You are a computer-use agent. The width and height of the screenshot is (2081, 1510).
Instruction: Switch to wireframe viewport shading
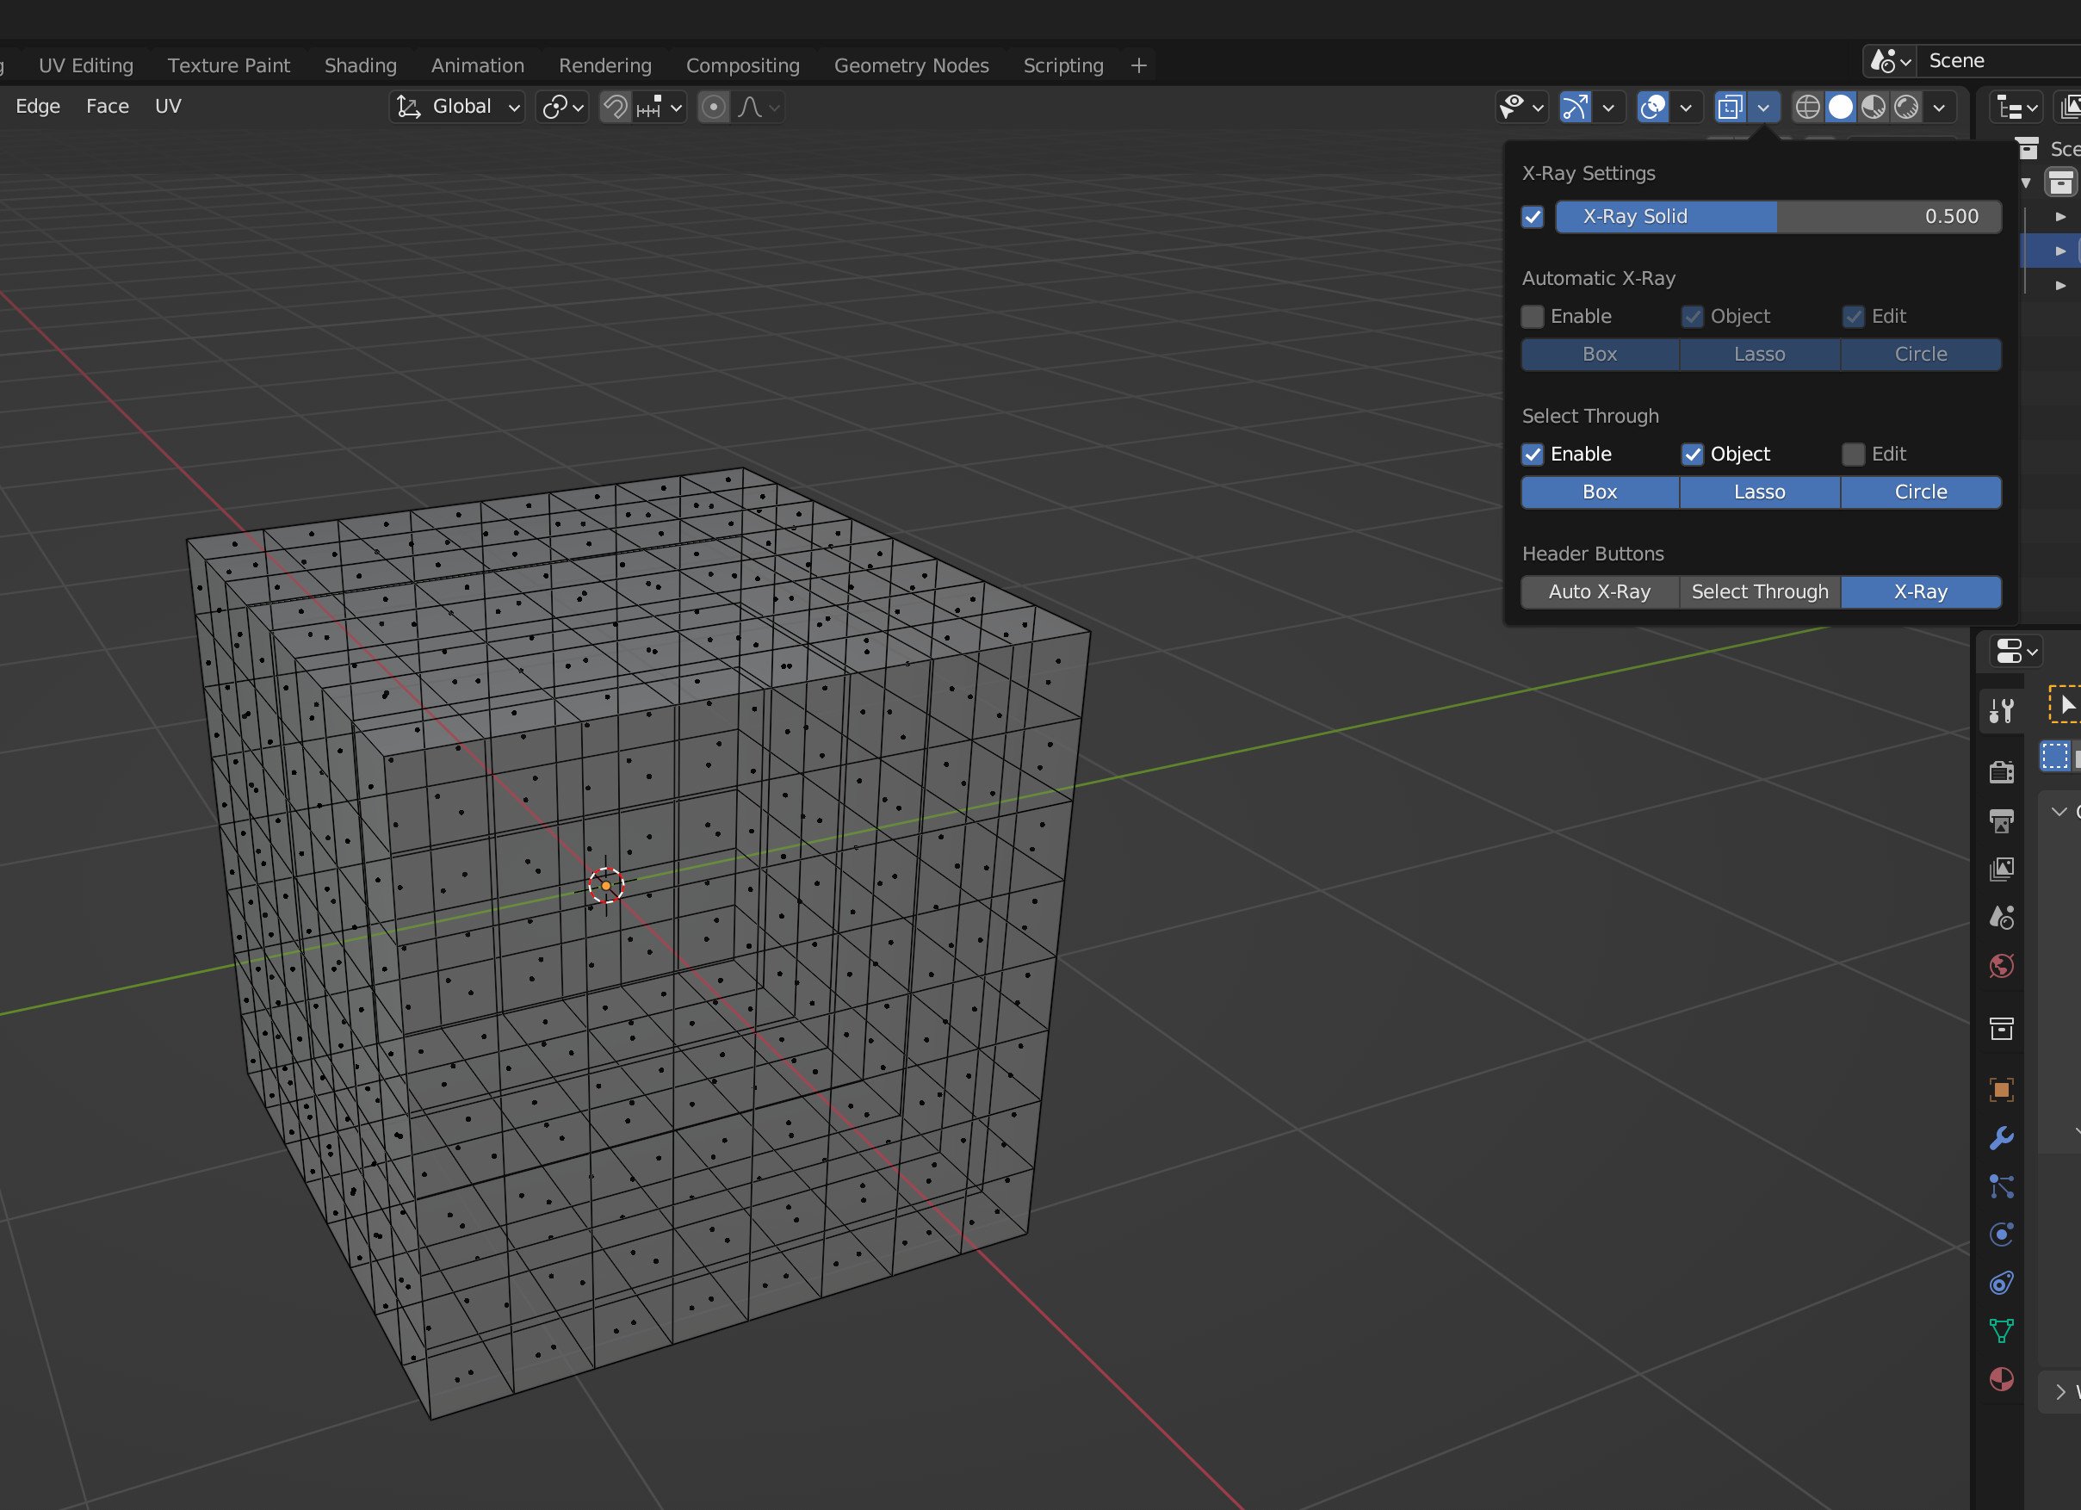pos(1806,108)
